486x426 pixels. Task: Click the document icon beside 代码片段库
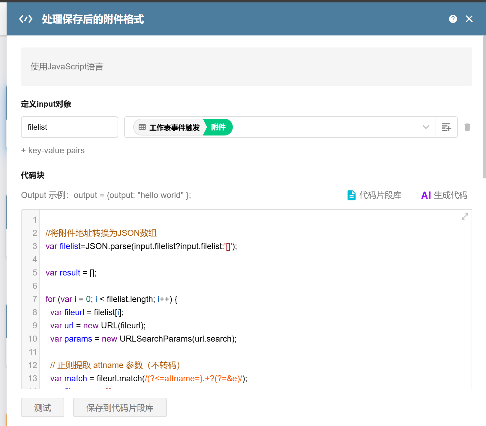click(x=351, y=195)
